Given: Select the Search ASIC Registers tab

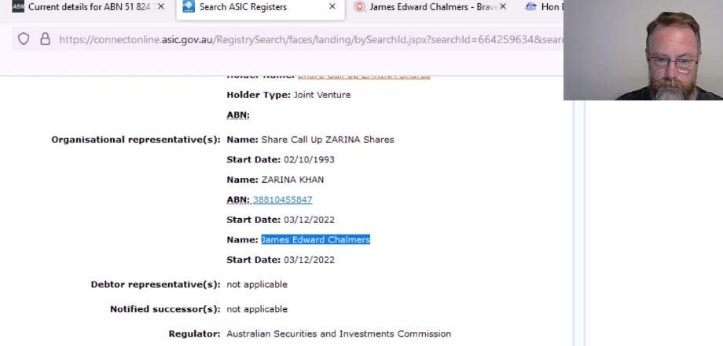Looking at the screenshot, I should tap(261, 8).
